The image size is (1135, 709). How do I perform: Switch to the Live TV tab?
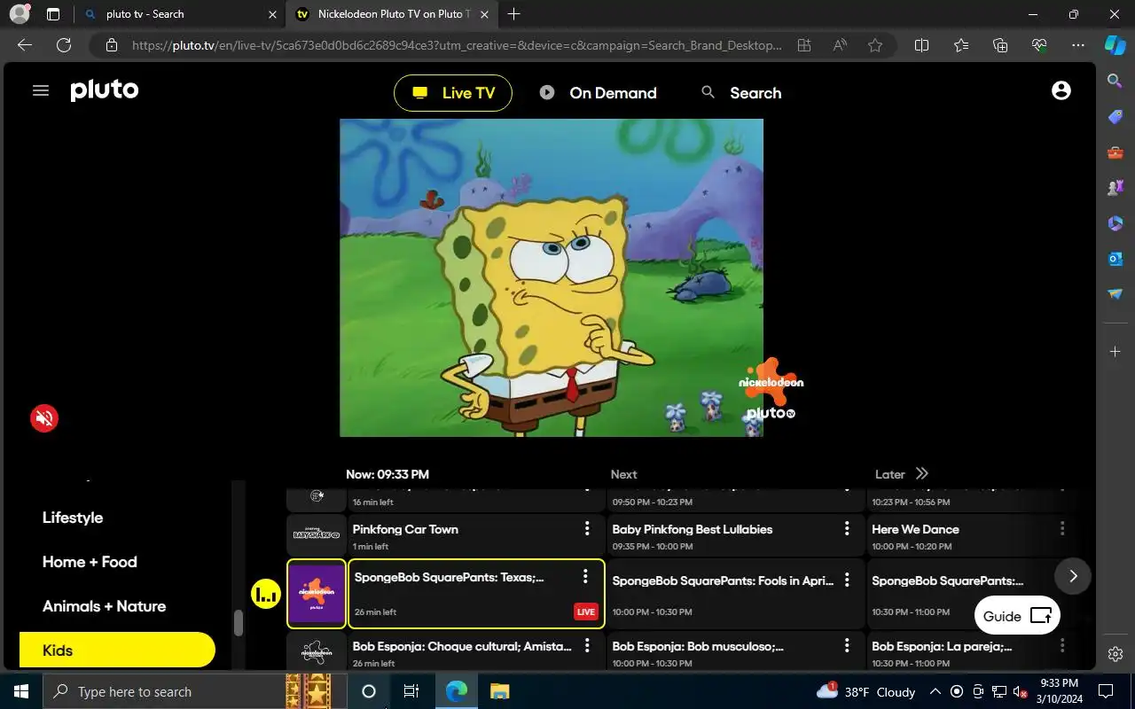pos(453,93)
